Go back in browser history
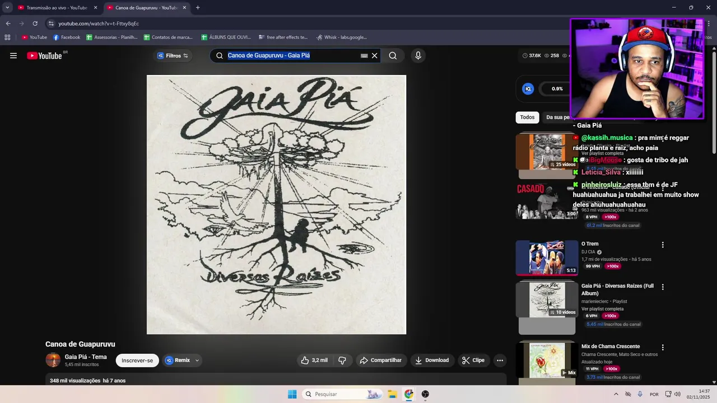The image size is (717, 403). click(8, 24)
